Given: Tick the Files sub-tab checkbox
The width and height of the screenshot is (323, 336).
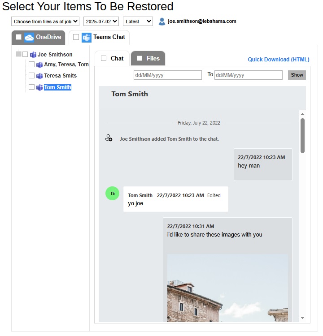Looking at the screenshot, I should click(x=140, y=58).
